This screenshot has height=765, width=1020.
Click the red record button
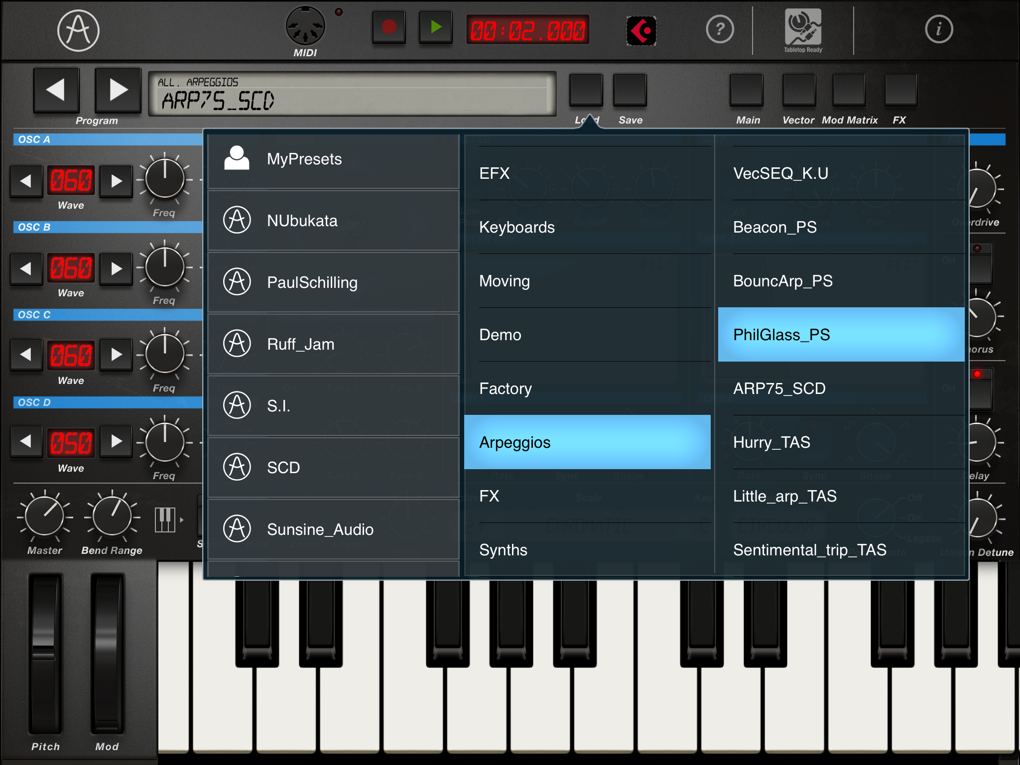(389, 27)
